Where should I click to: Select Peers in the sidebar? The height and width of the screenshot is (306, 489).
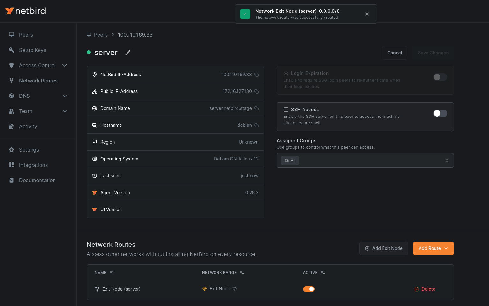(x=26, y=35)
